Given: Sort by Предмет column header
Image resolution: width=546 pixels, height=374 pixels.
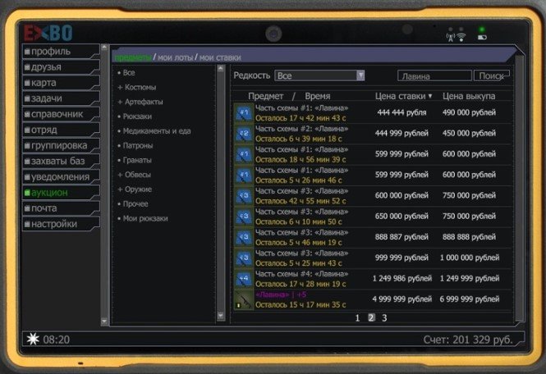Looking at the screenshot, I should (x=266, y=96).
